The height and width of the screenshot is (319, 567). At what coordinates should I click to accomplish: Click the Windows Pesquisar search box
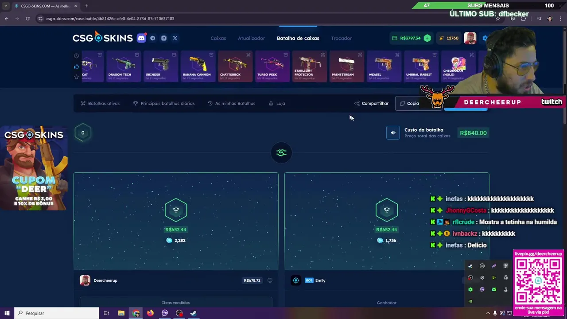point(56,313)
